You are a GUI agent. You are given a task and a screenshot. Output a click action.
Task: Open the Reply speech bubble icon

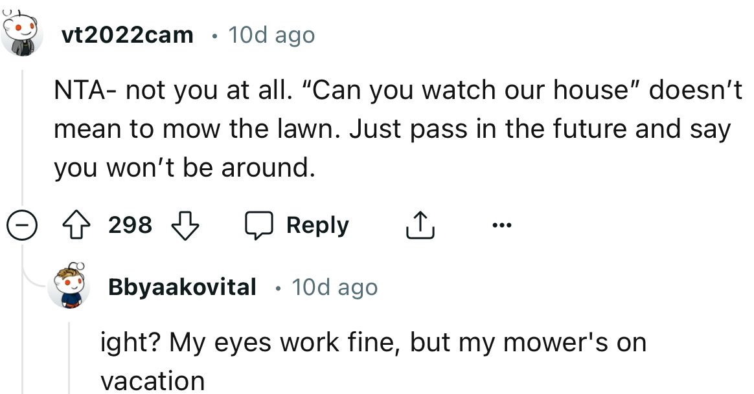pos(262,225)
